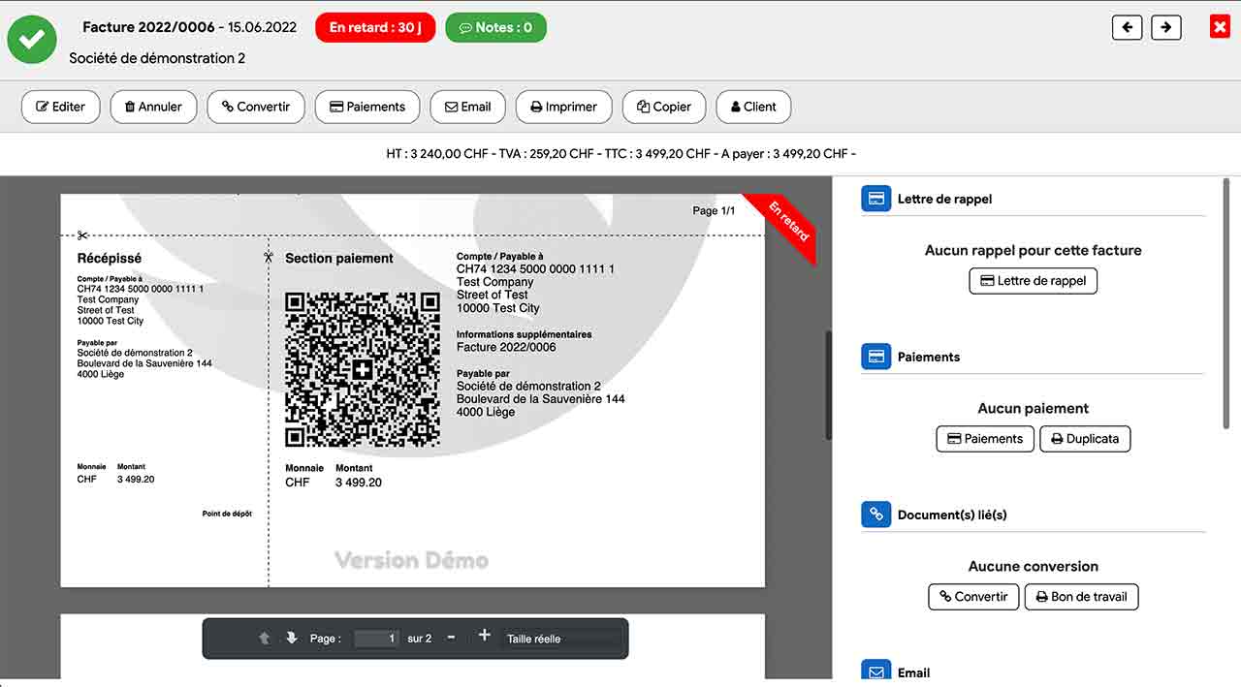The width and height of the screenshot is (1241, 687).
Task: Click the Copier button
Action: pos(664,107)
